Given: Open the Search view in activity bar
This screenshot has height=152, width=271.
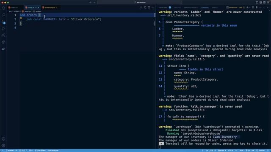Looking at the screenshot, I should coord(3,15).
